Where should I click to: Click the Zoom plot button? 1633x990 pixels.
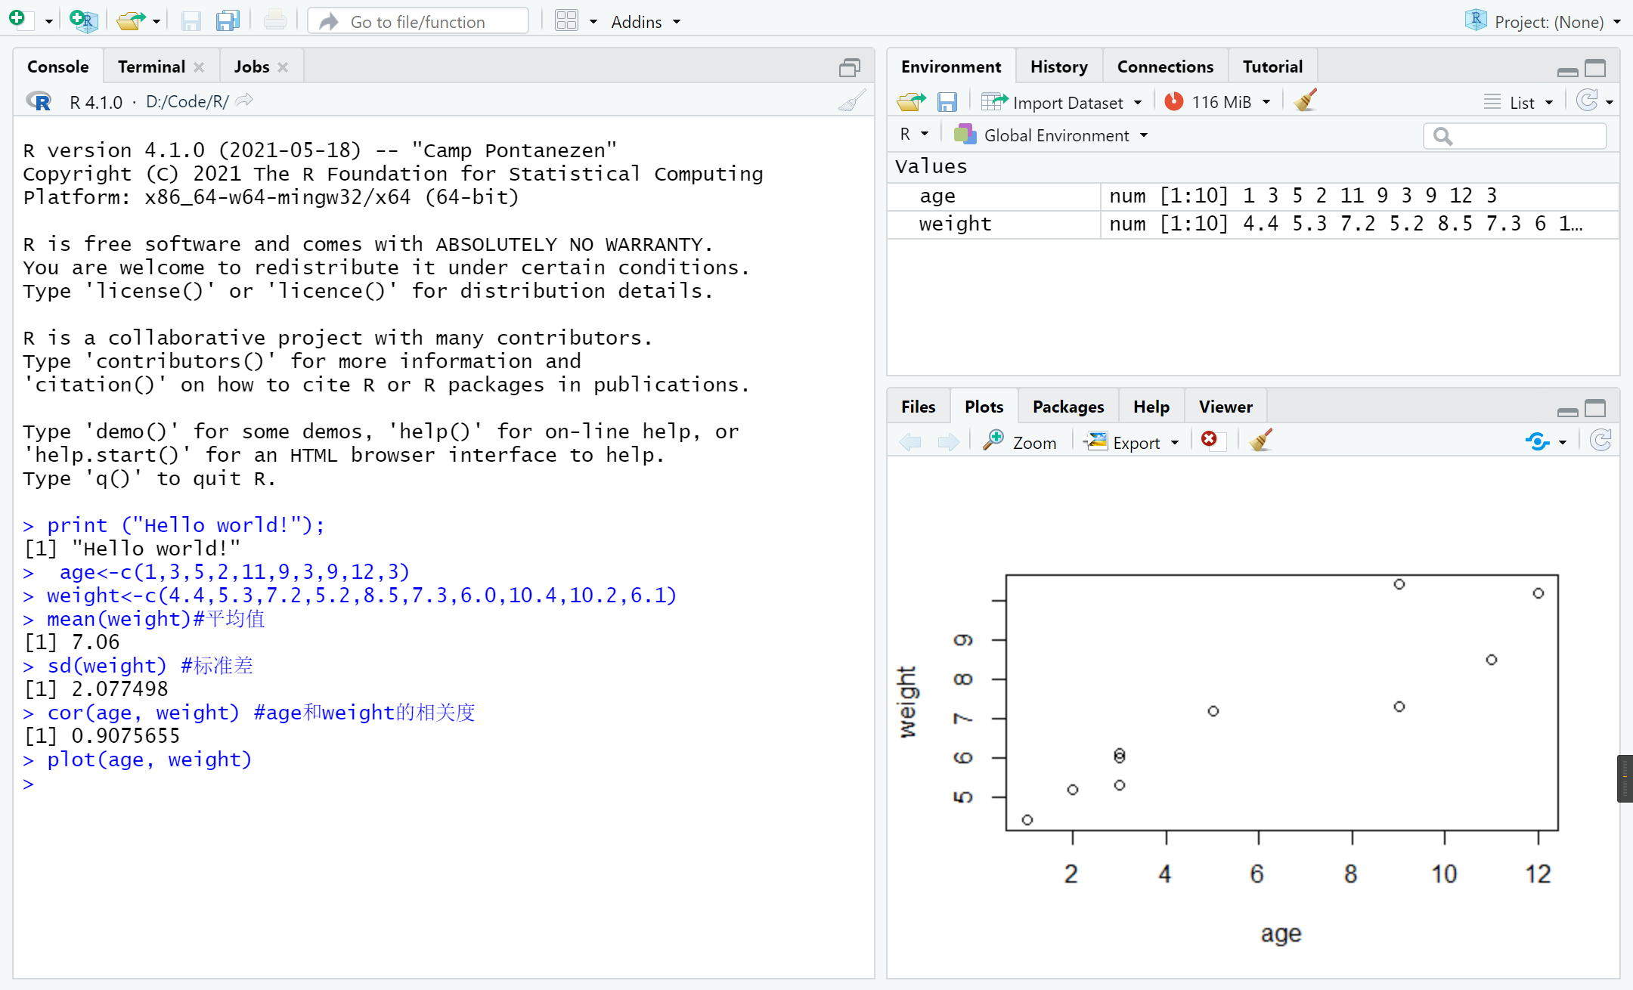click(x=1021, y=442)
